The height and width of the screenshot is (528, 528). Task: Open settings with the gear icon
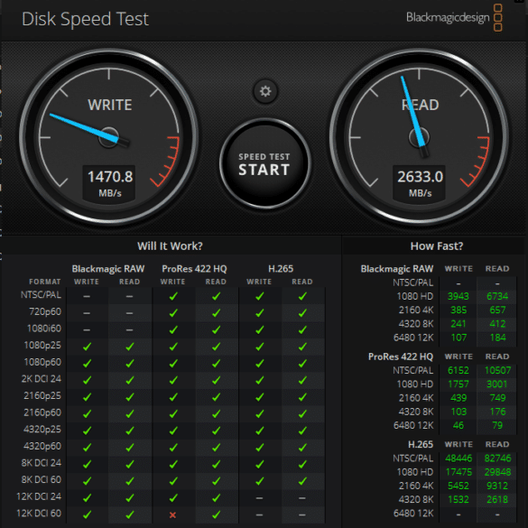point(265,91)
